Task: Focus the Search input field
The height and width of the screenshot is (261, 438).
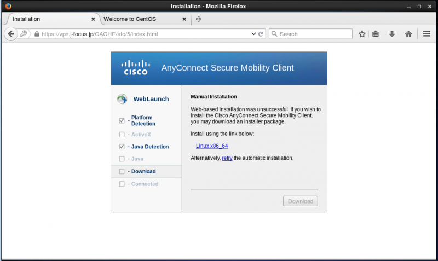Action: coord(310,34)
